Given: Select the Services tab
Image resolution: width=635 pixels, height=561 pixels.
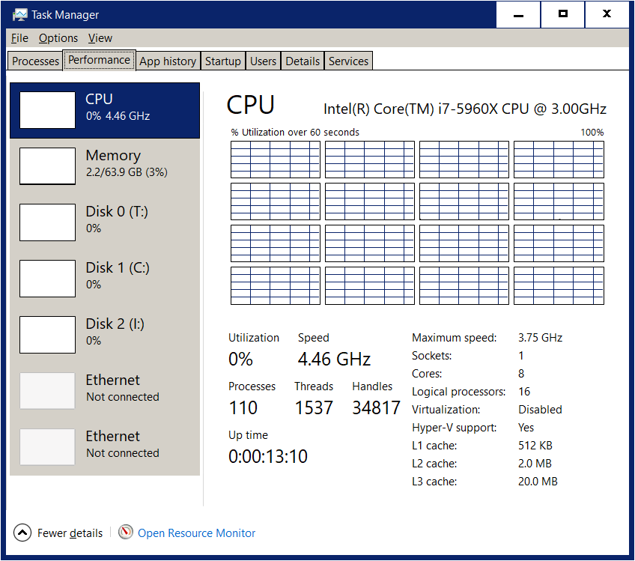Looking at the screenshot, I should click(x=347, y=61).
